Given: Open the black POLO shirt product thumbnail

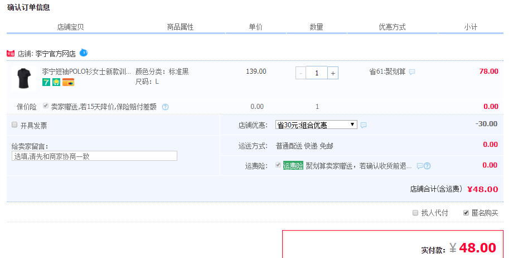Looking at the screenshot, I should (x=24, y=79).
